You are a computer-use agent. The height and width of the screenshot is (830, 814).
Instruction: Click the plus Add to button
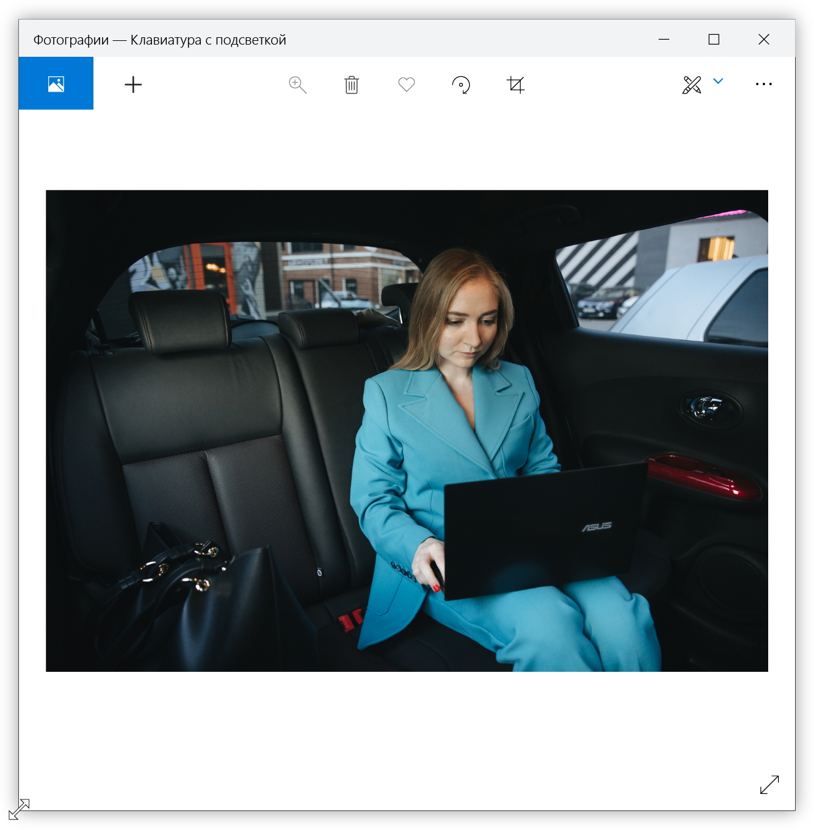[133, 84]
